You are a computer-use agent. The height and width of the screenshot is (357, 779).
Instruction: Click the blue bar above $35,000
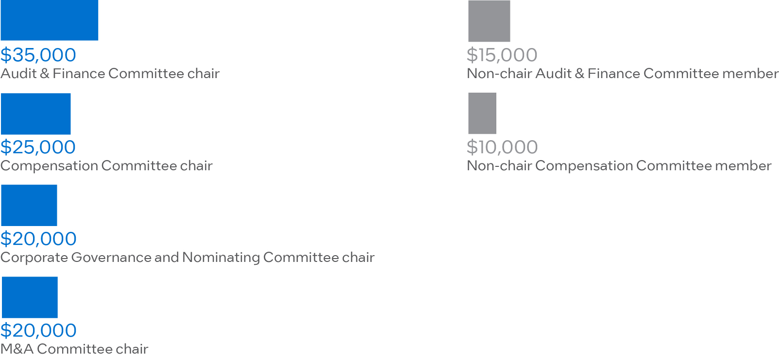pyautogui.click(x=50, y=20)
